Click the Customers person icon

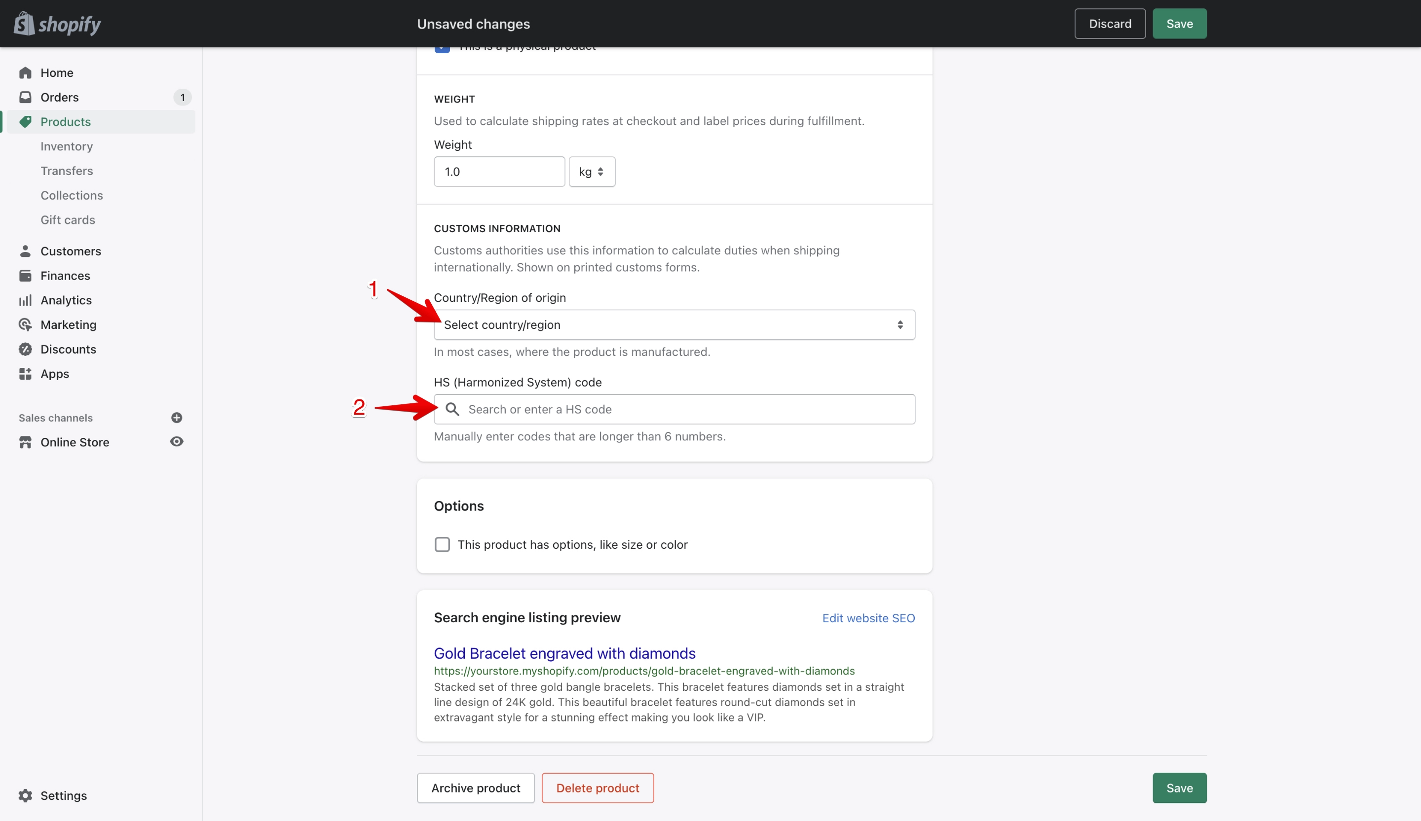pyautogui.click(x=25, y=251)
